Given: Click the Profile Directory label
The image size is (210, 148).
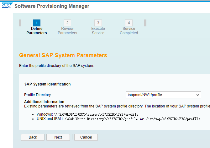Looking at the screenshot, I should (x=38, y=95).
